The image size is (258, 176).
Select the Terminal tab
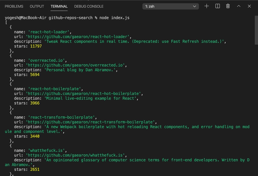coord(59,6)
